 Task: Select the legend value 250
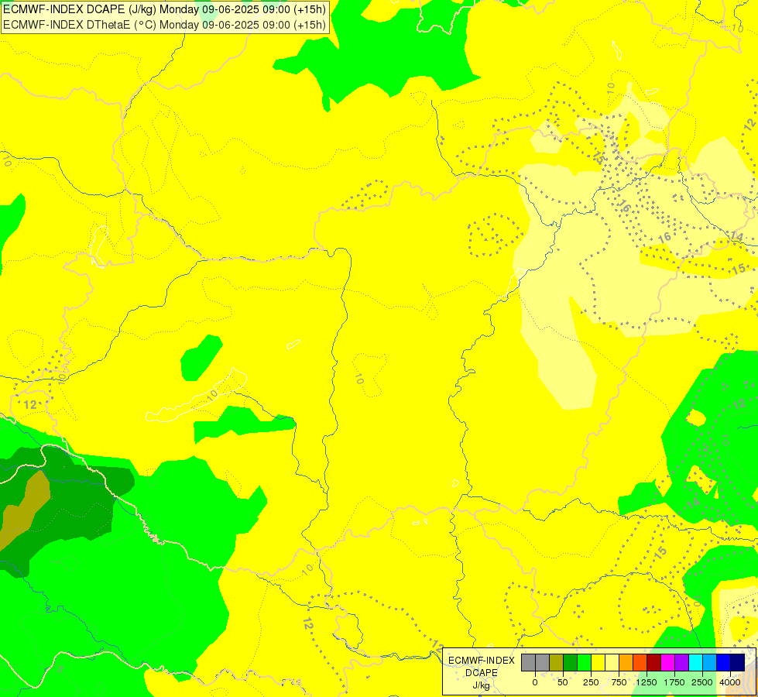[591, 682]
